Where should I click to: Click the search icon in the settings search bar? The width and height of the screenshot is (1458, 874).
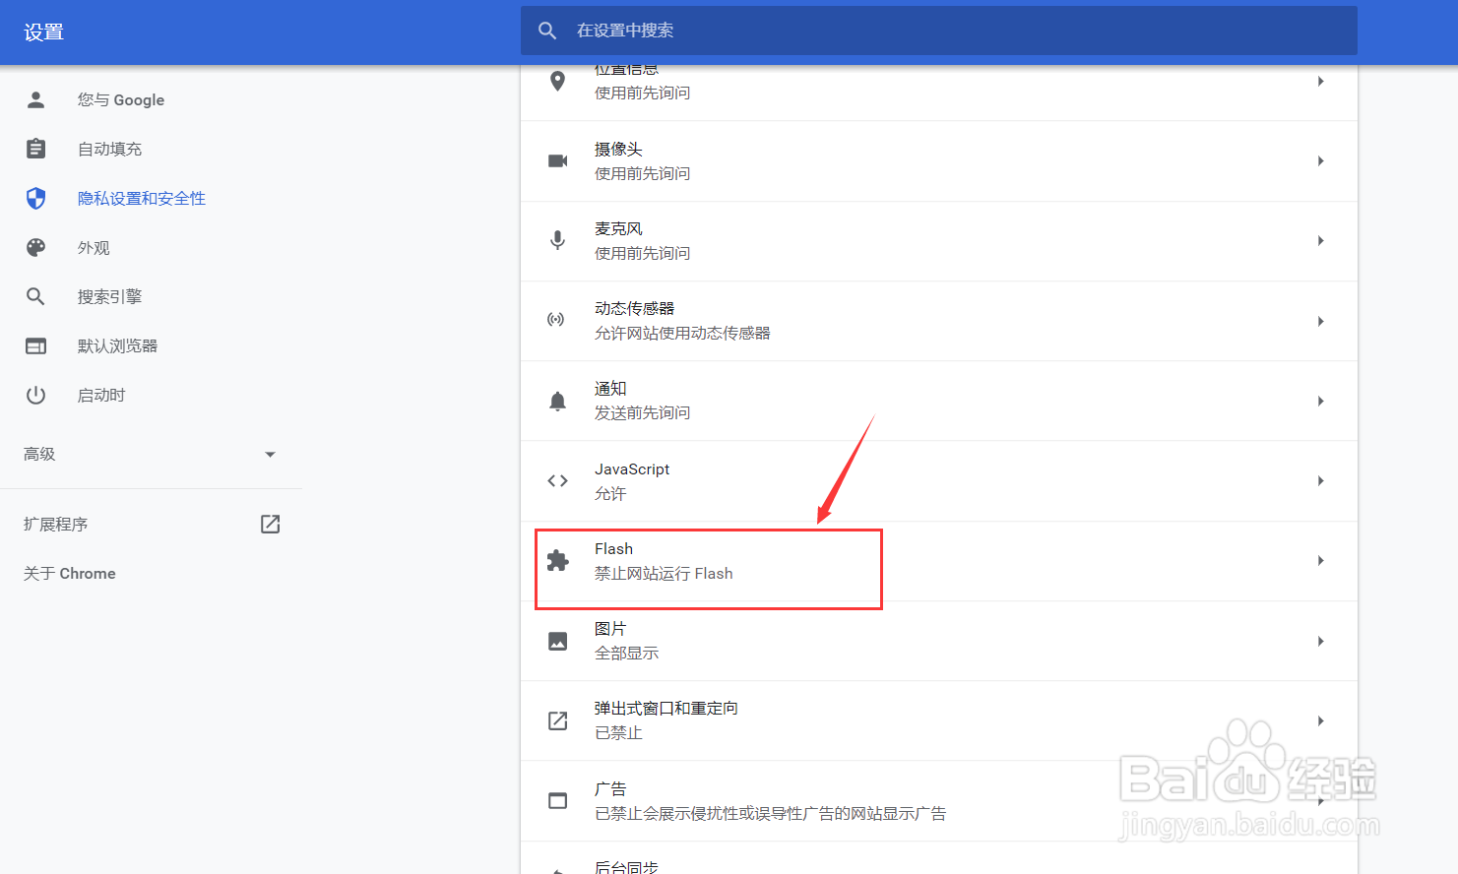click(x=547, y=31)
